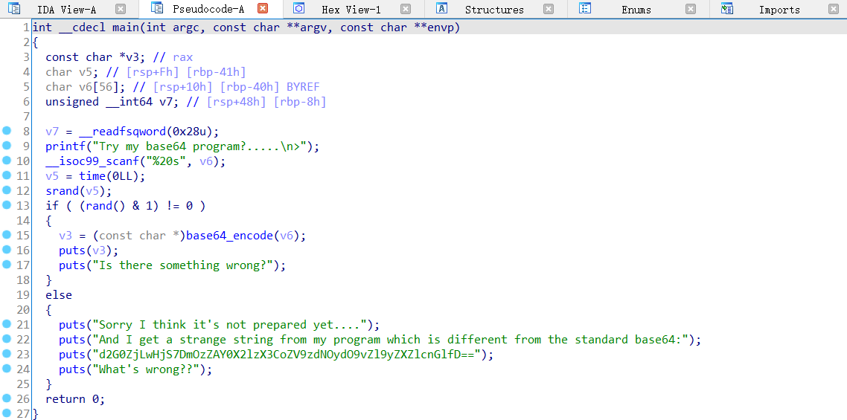The width and height of the screenshot is (847, 420).
Task: Toggle breakpoint dot on line 23
Action: 7,354
